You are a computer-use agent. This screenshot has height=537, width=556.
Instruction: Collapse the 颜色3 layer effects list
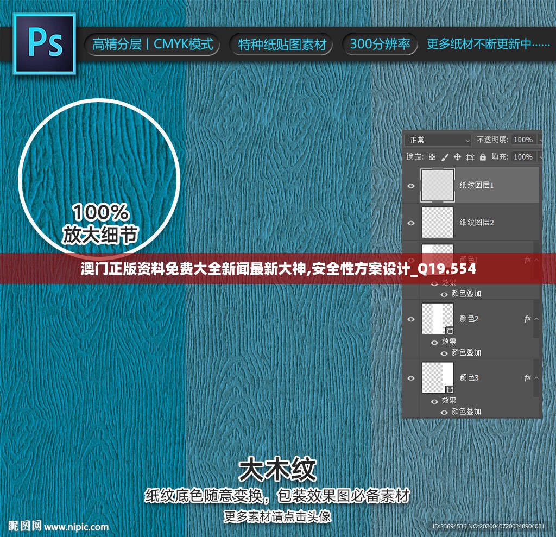pyautogui.click(x=536, y=378)
